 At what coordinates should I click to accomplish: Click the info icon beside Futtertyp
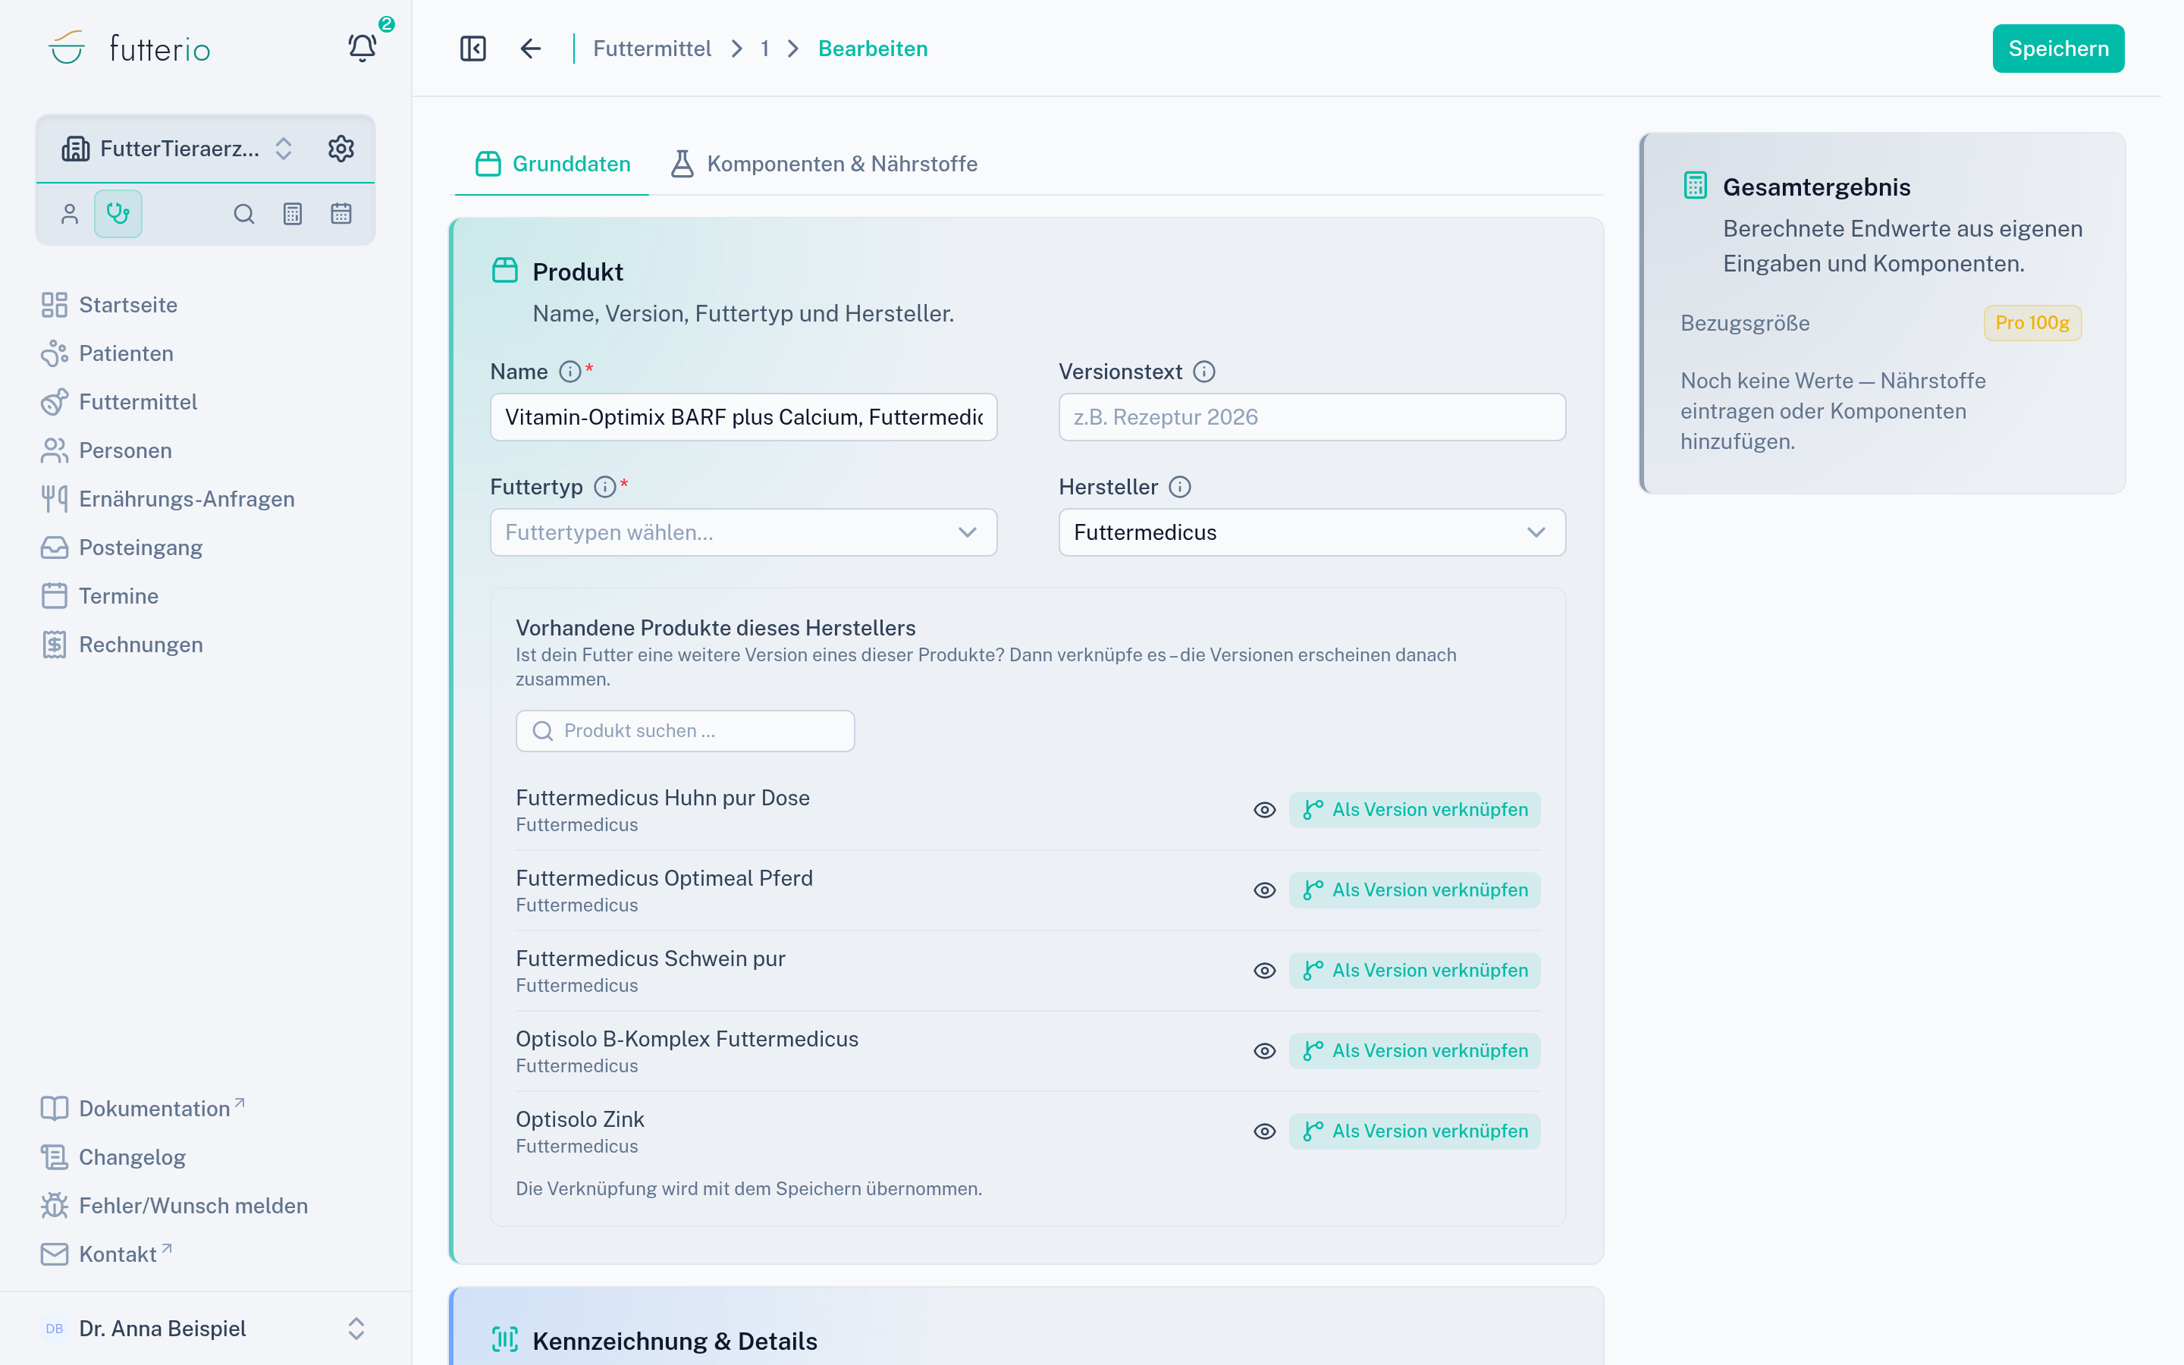[604, 488]
